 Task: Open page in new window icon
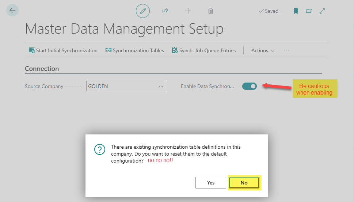pos(309,11)
